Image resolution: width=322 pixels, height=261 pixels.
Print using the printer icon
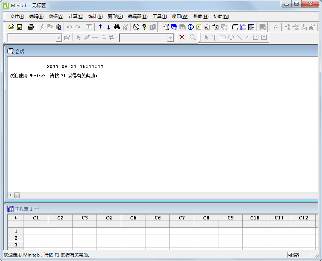coord(31,27)
